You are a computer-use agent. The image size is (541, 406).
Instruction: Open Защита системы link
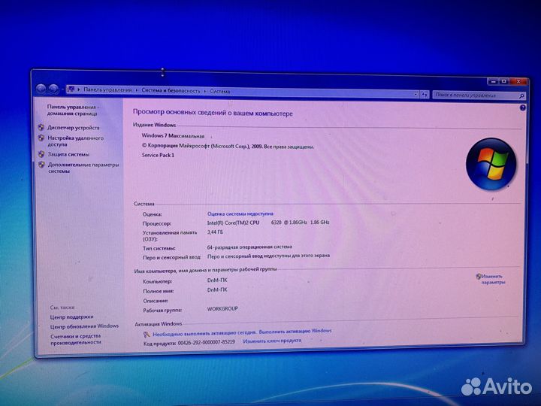point(68,154)
